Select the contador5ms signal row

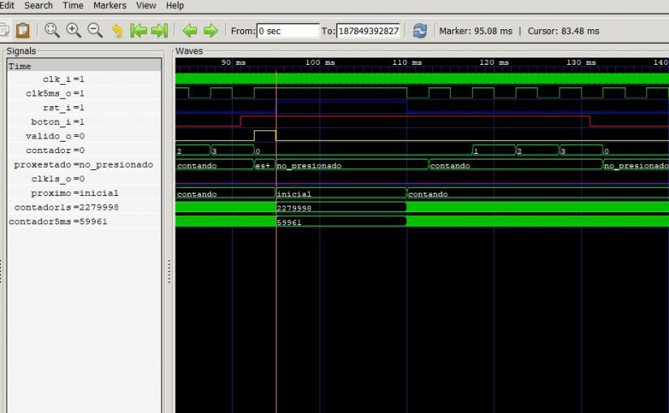pyautogui.click(x=84, y=221)
